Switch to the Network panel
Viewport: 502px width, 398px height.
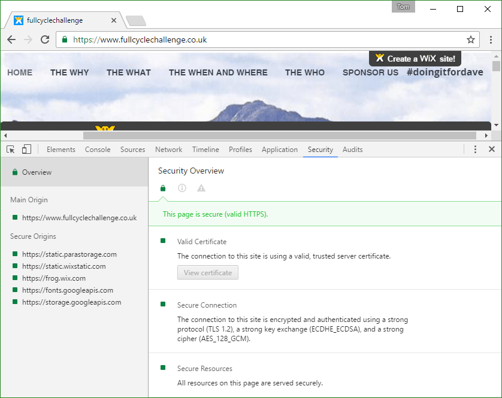[168, 149]
